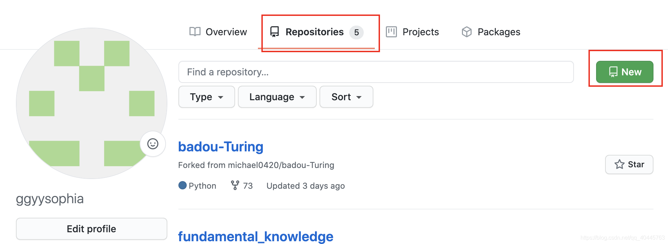This screenshot has height=244, width=668.
Task: Open Edit profile
Action: 92,229
